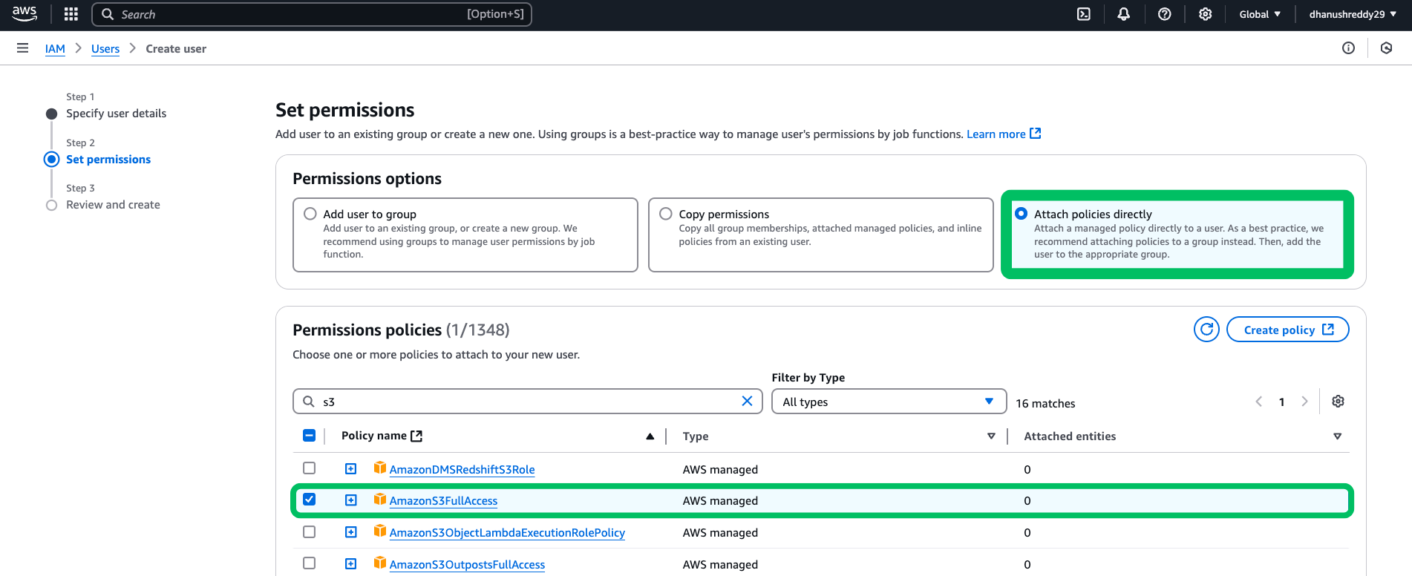Open the settings gear in the top bar

coord(1206,14)
